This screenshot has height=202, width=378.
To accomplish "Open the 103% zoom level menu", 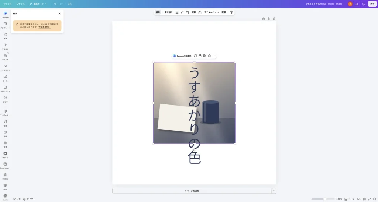I will [x=339, y=199].
